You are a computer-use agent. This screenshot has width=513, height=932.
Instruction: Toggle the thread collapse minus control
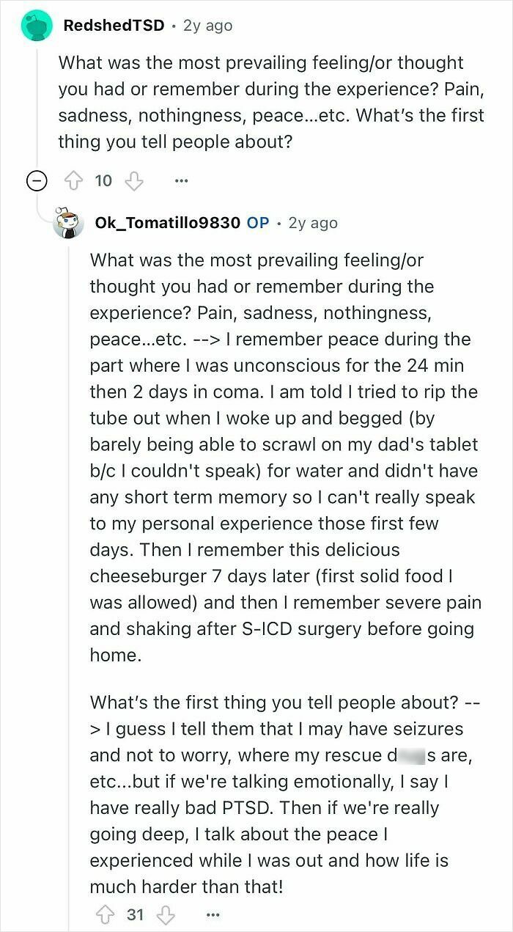(x=36, y=180)
